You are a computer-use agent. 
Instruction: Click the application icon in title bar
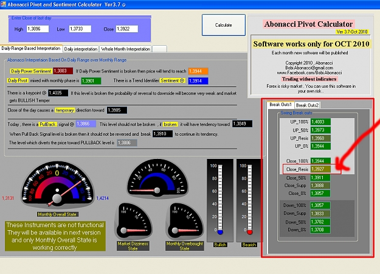(3, 4)
